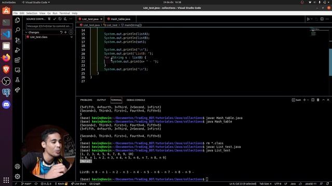Change Java language mode in status bar
Image resolution: width=332 pixels, height=186 pixels.
point(293,184)
